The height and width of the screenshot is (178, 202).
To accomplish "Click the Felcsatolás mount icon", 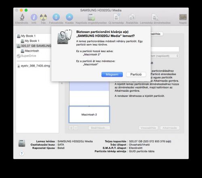I will pos(56,17).
